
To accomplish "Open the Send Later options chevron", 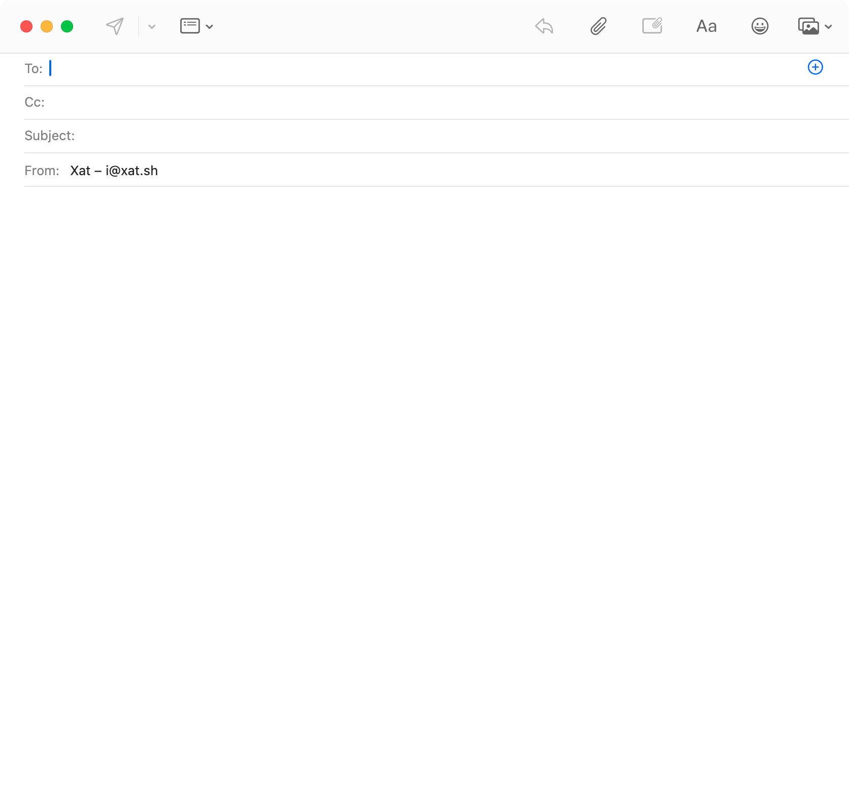I will (151, 27).
